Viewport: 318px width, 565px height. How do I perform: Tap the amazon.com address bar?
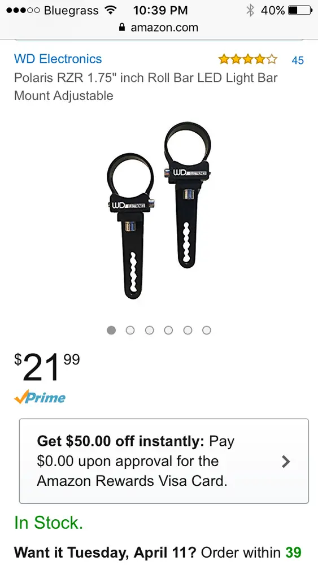(159, 27)
